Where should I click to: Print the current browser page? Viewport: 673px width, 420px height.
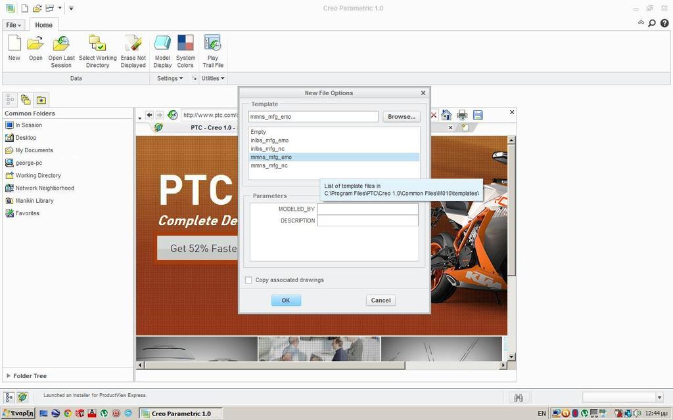[x=462, y=115]
